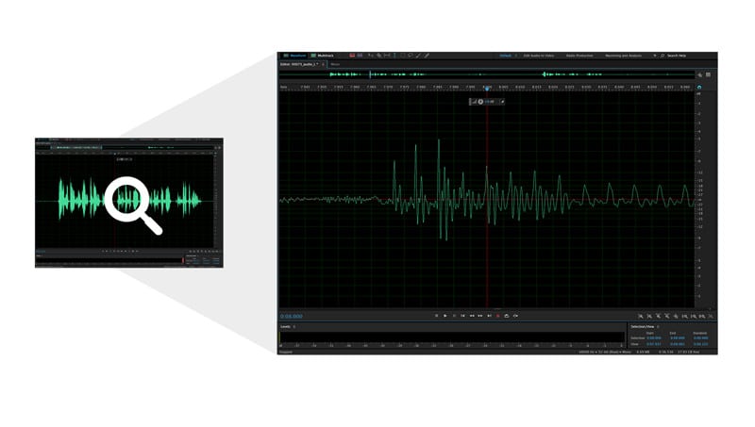Select the Paintbrush Selection tool
This screenshot has height=427, width=755.
pyautogui.click(x=418, y=56)
